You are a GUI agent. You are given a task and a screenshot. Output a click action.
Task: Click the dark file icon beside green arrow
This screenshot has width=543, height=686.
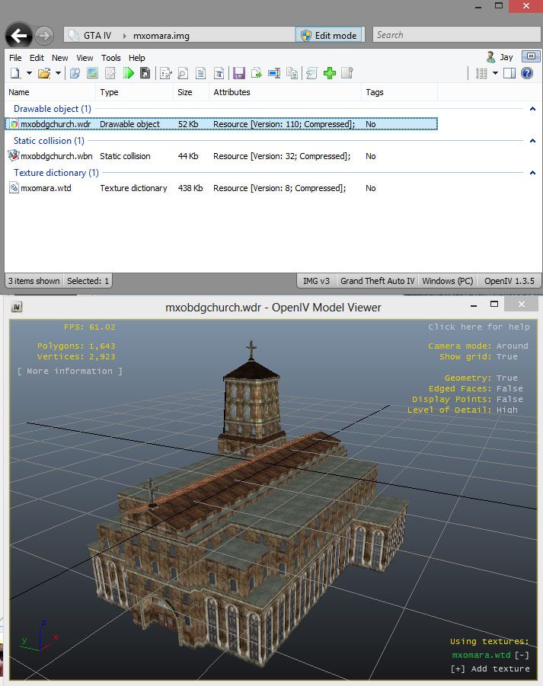[145, 74]
